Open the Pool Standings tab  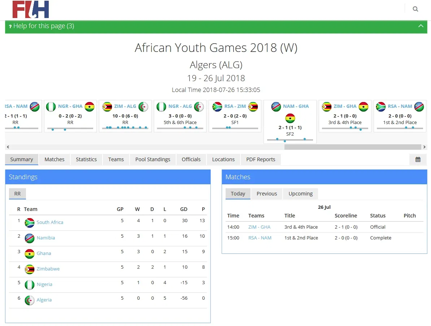pos(153,159)
